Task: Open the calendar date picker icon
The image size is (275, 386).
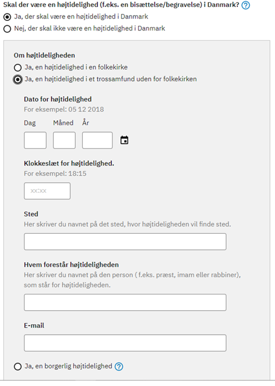Action: [x=124, y=140]
